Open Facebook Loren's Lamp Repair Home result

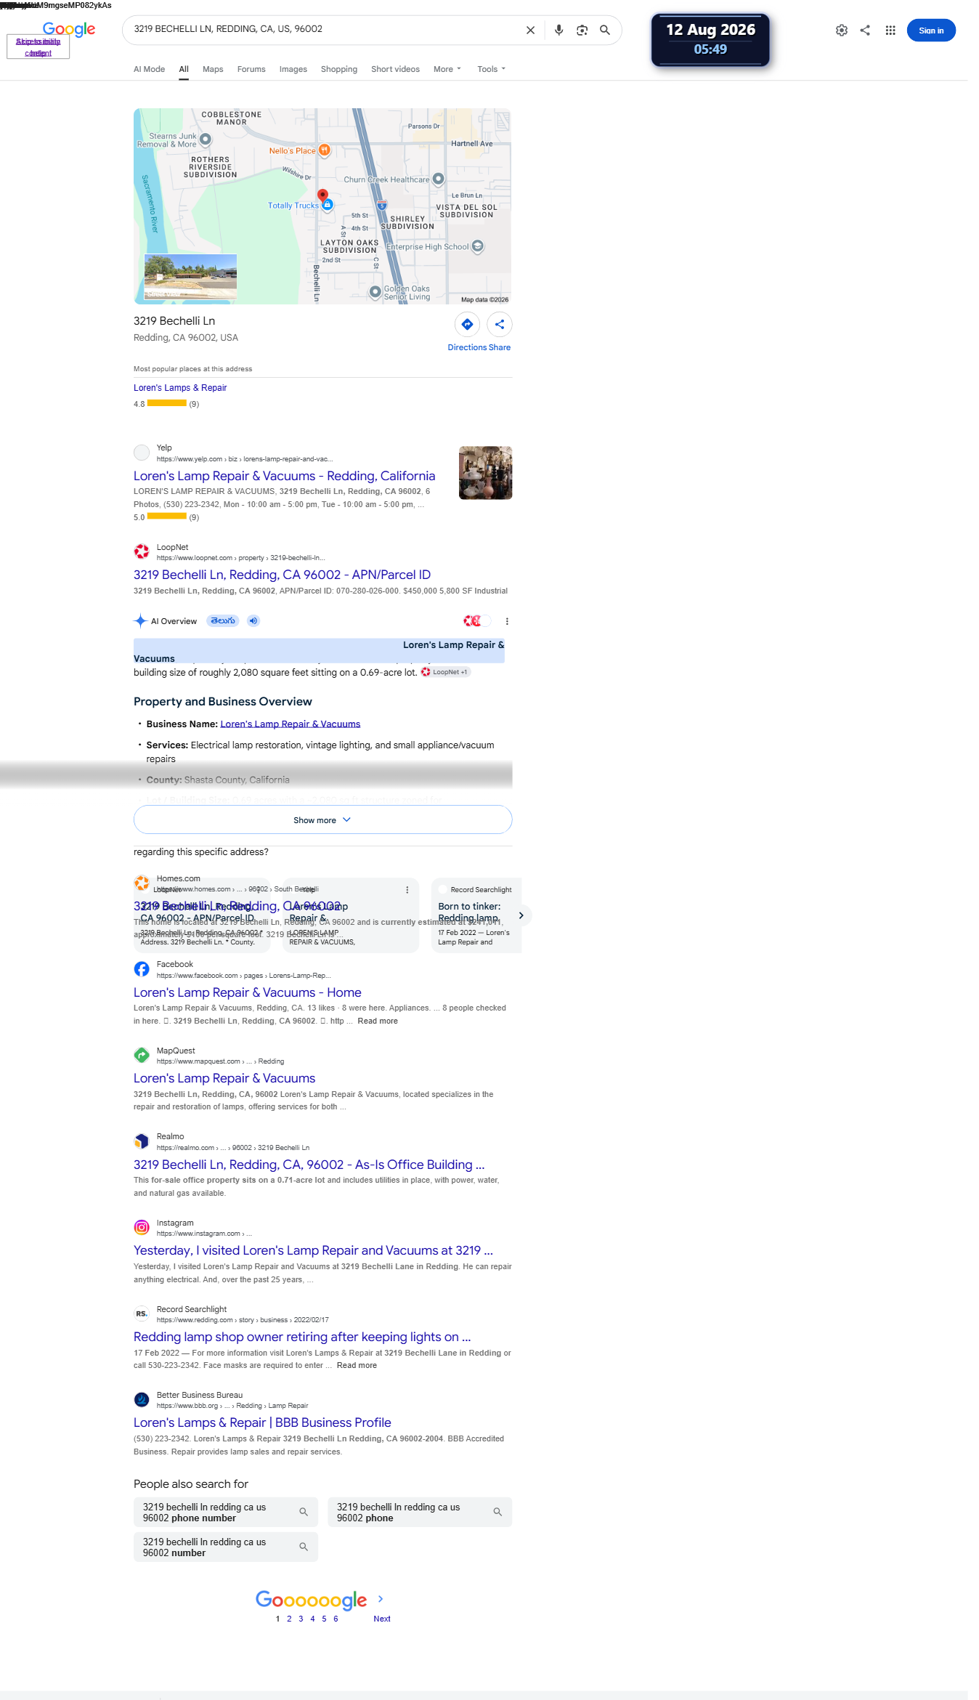click(x=248, y=992)
